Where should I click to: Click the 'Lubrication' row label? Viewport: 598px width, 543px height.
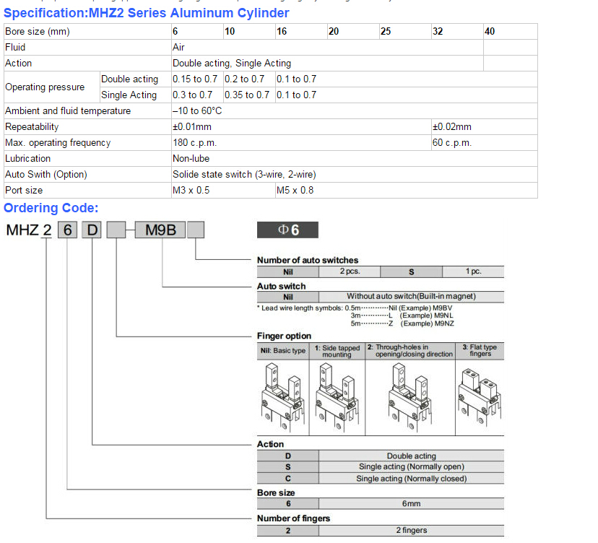coord(28,159)
